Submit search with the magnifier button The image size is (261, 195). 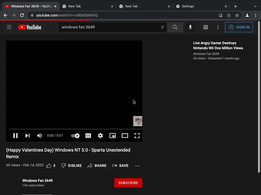click(x=175, y=27)
